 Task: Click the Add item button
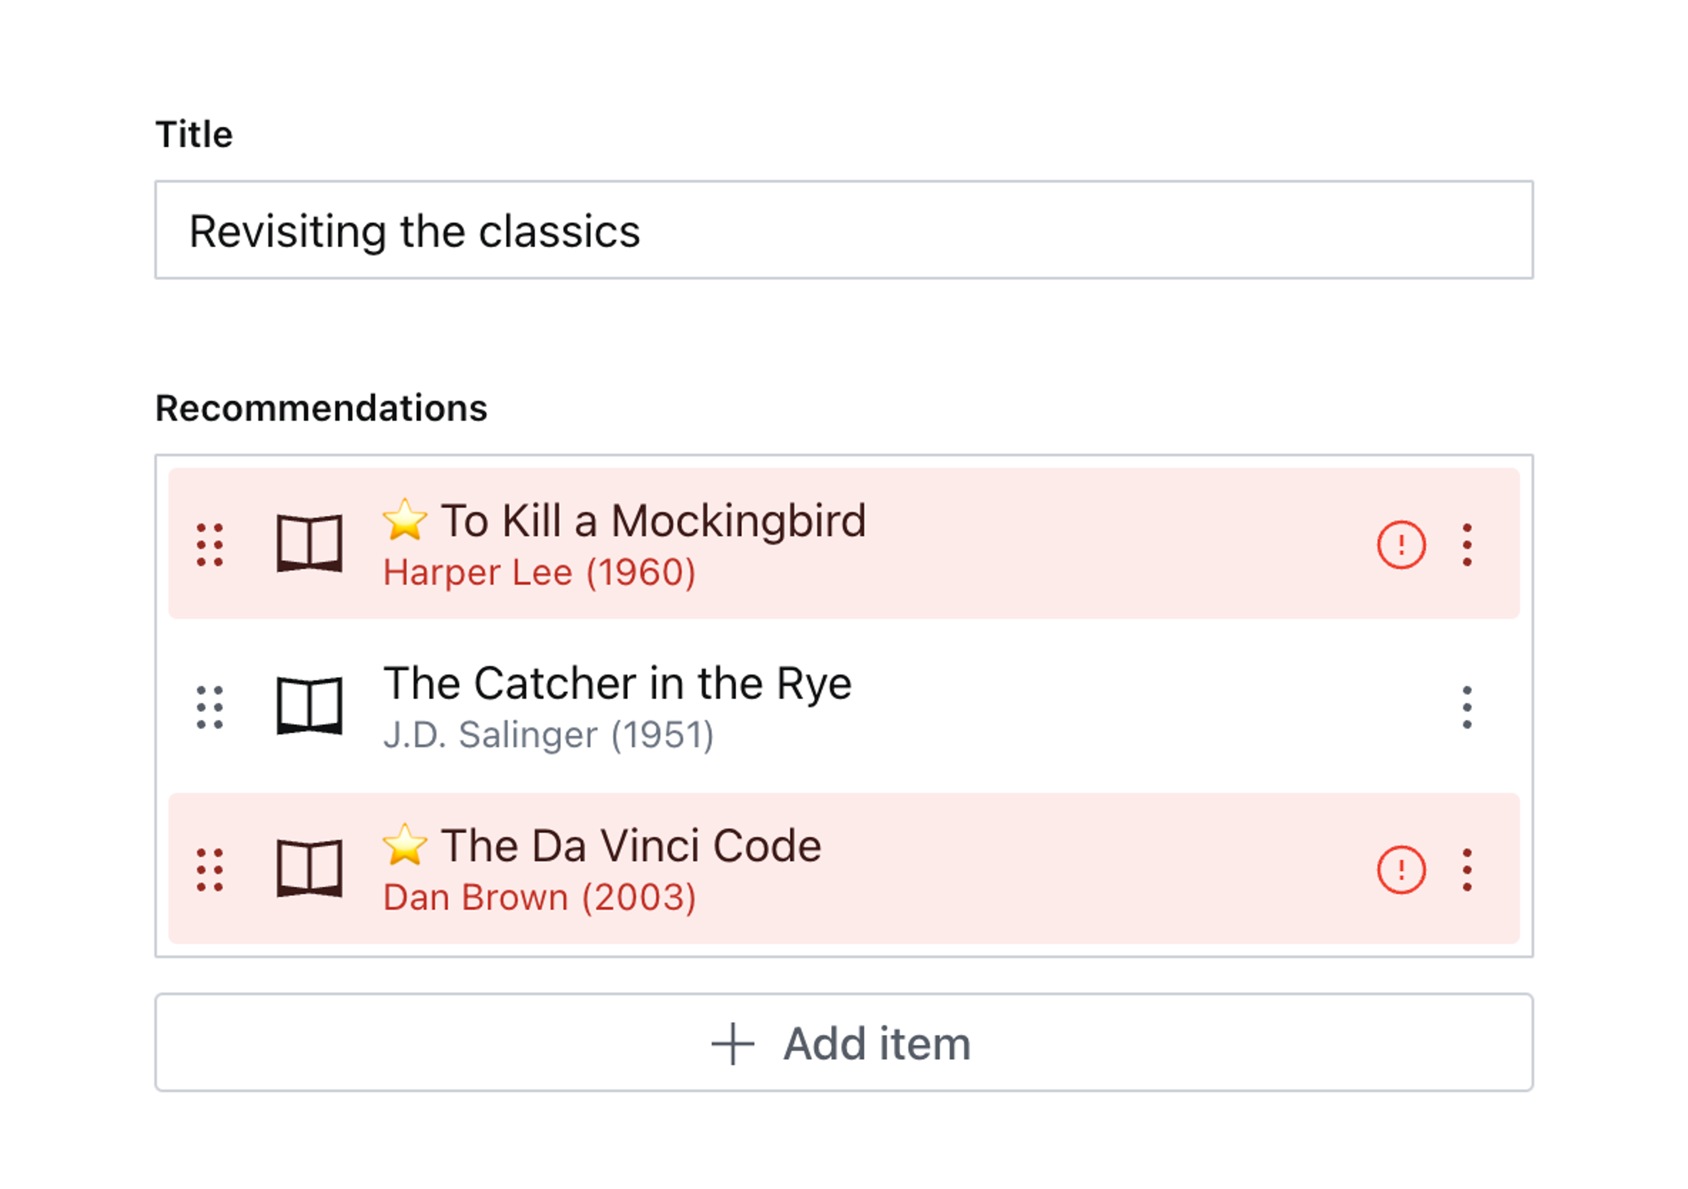click(844, 1044)
